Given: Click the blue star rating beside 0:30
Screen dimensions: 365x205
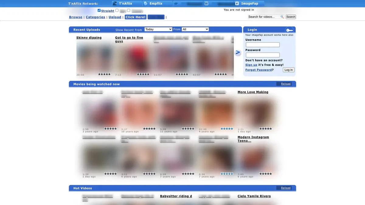Looking at the screenshot, I should pos(227,174).
